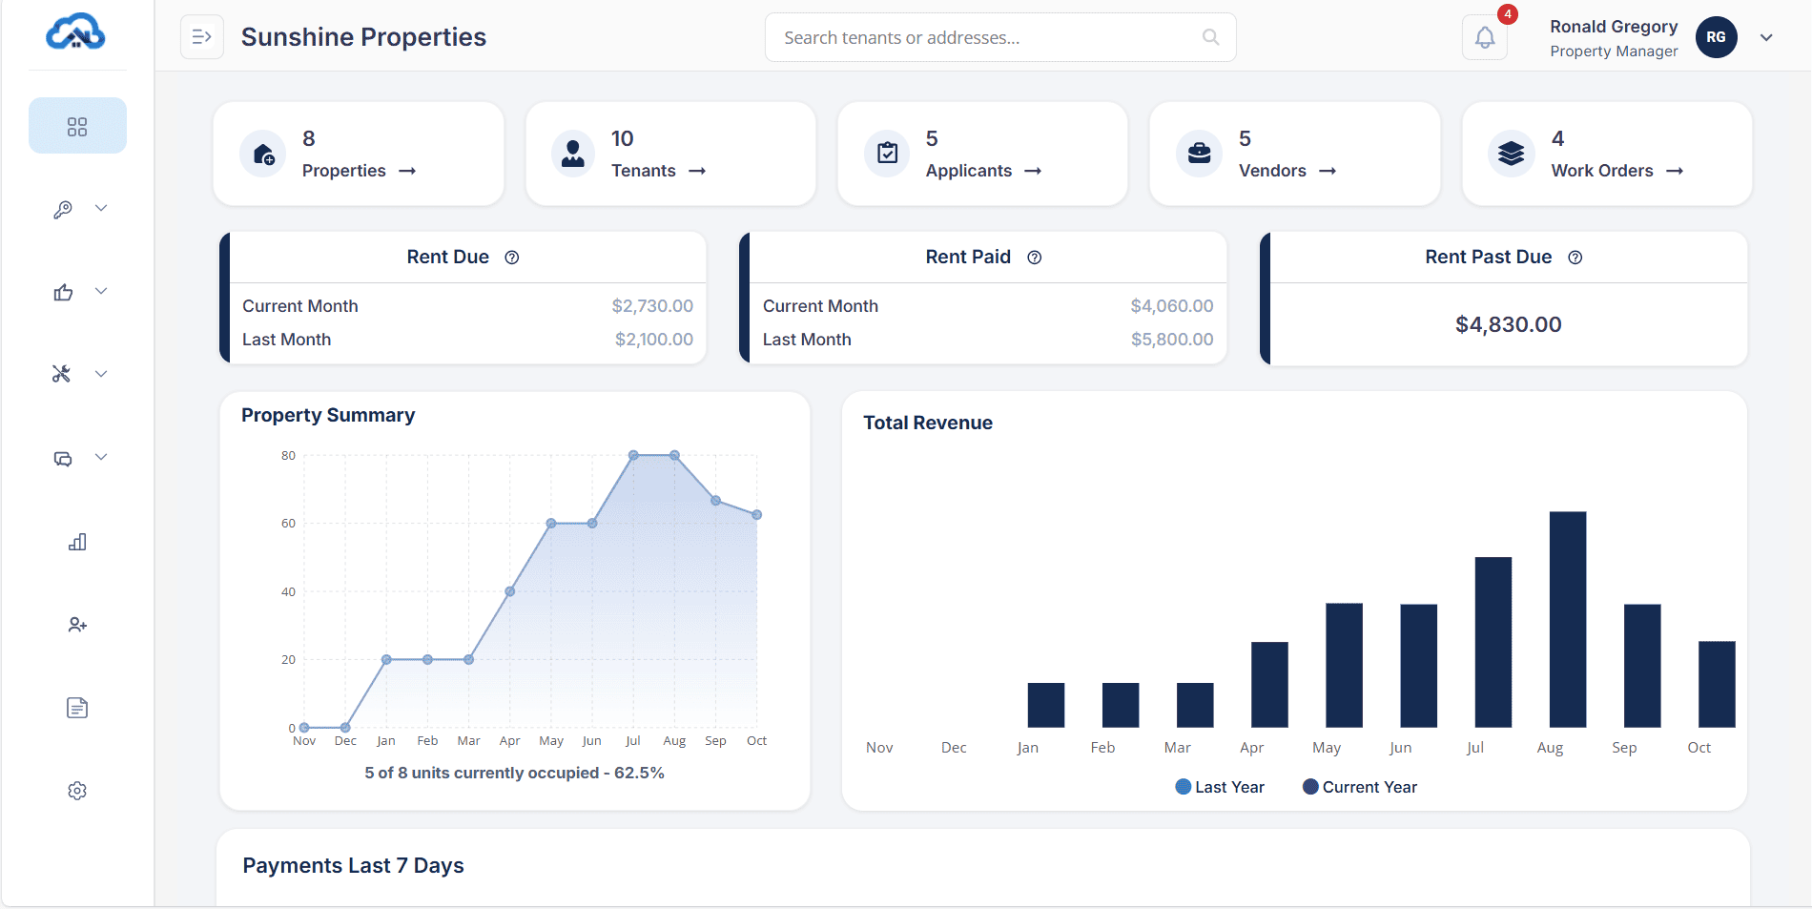
Task: Expand the tools maintenance sidebar menu
Action: point(78,374)
